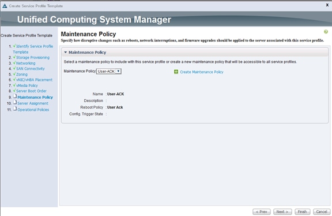Image resolution: width=332 pixels, height=216 pixels.
Task: Click the Prev button
Action: [262, 212]
